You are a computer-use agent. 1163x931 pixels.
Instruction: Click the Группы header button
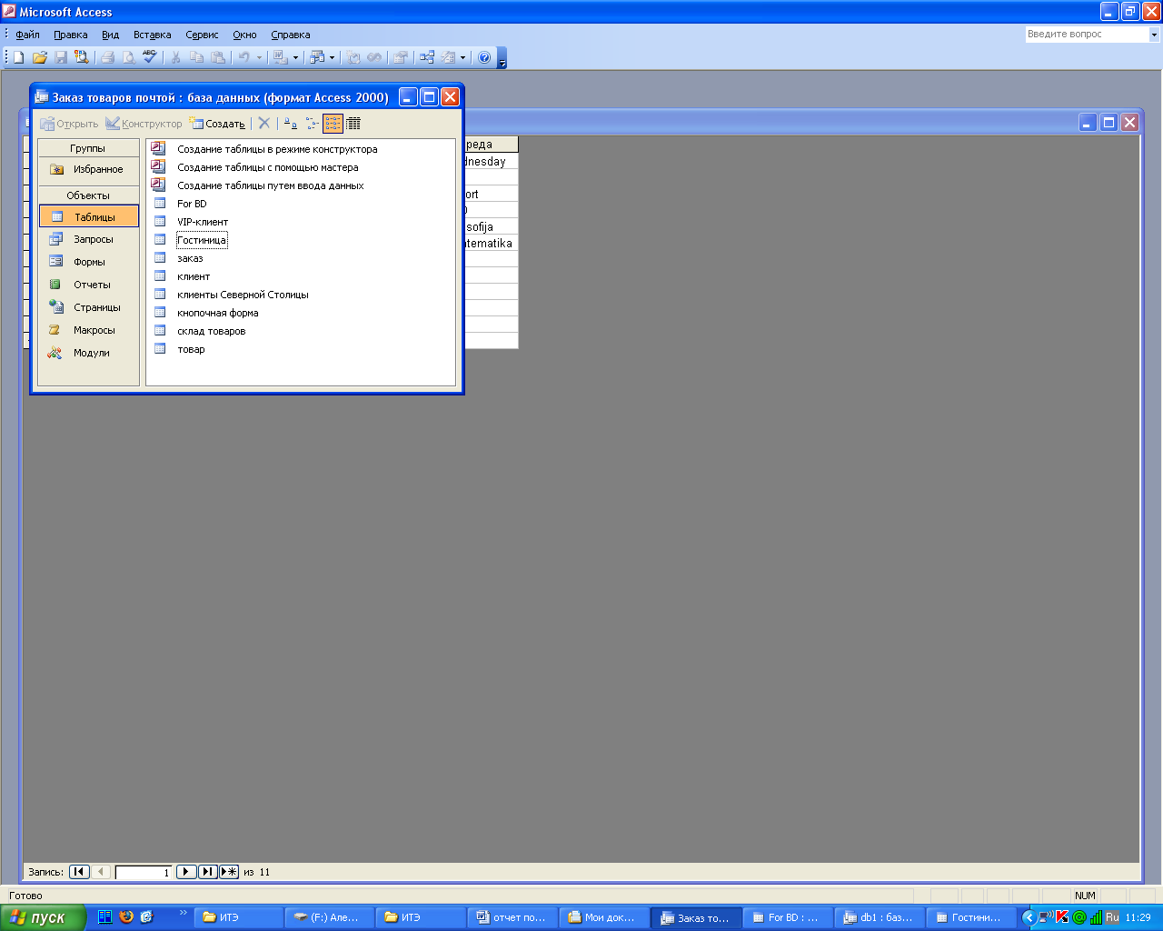(x=88, y=148)
